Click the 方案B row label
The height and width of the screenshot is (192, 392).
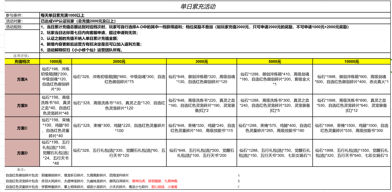pos(22,106)
